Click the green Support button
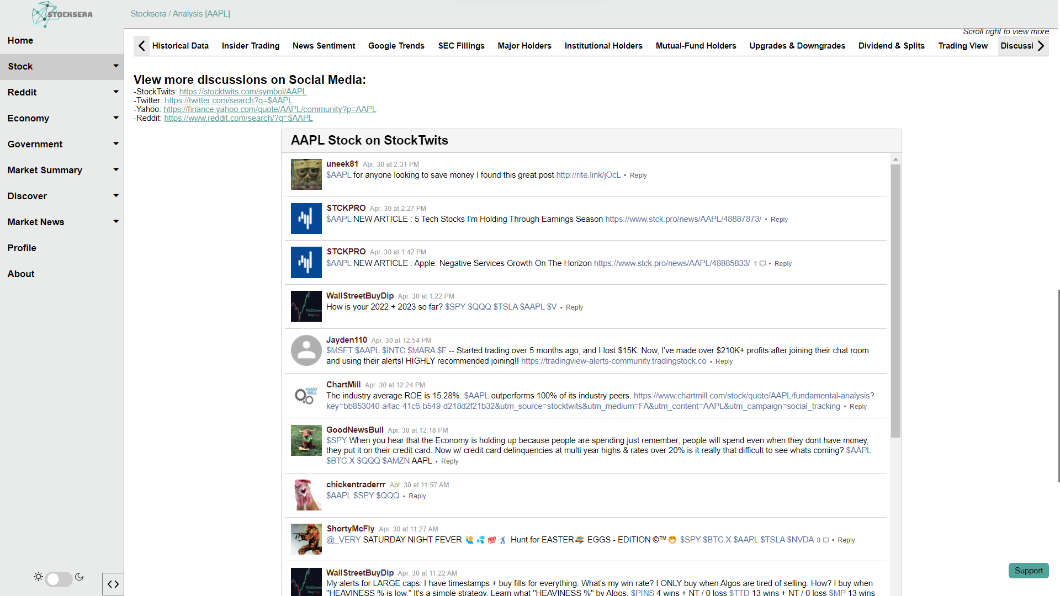1060x596 pixels. tap(1028, 571)
